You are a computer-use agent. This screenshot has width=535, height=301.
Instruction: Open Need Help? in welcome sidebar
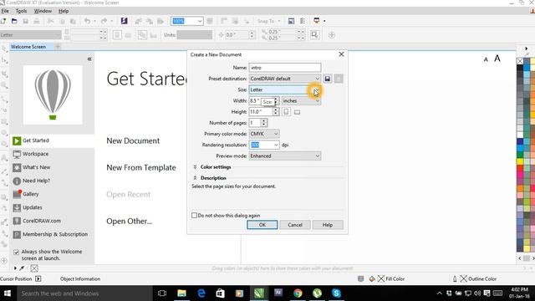tap(52, 181)
